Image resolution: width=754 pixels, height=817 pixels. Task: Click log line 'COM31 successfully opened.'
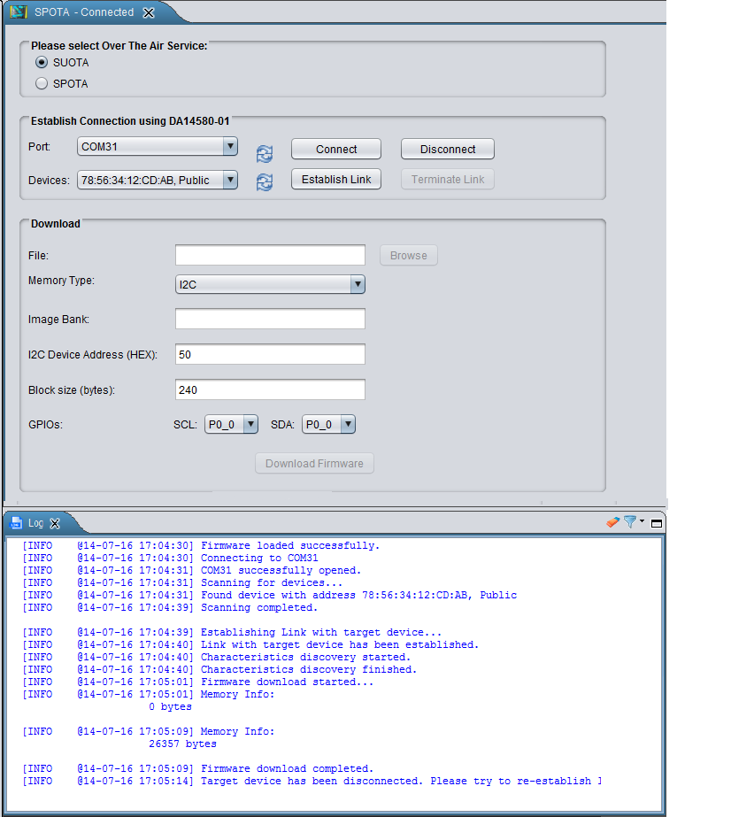[281, 571]
